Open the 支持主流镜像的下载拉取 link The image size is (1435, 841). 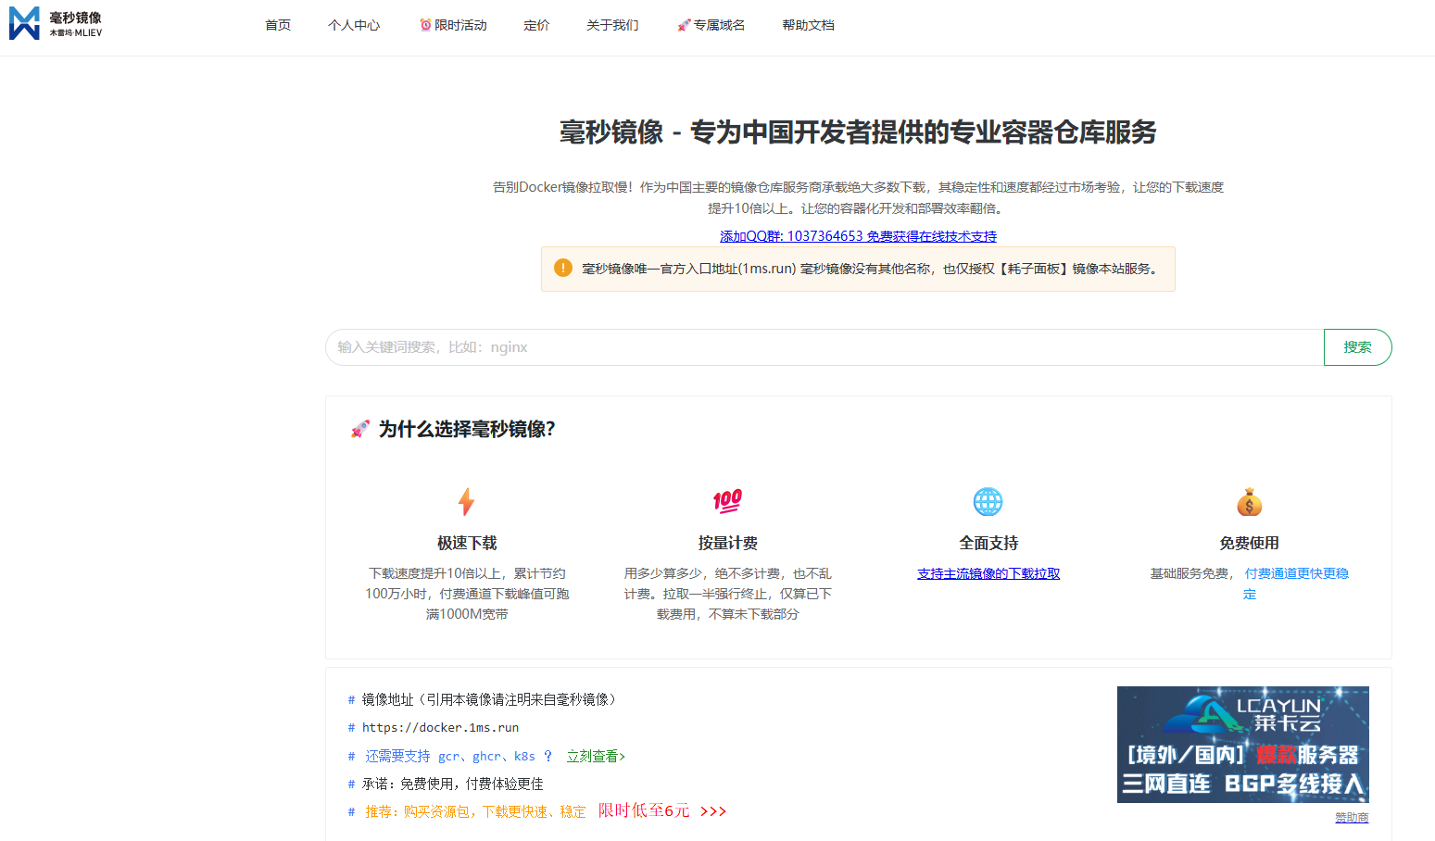coord(988,573)
